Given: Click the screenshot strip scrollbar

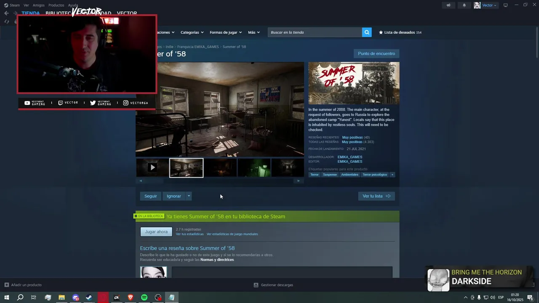Looking at the screenshot, I should tap(219, 181).
